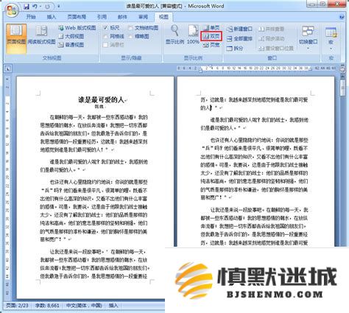
Task: Expand the undo history dropdown arrow
Action: [40, 6]
